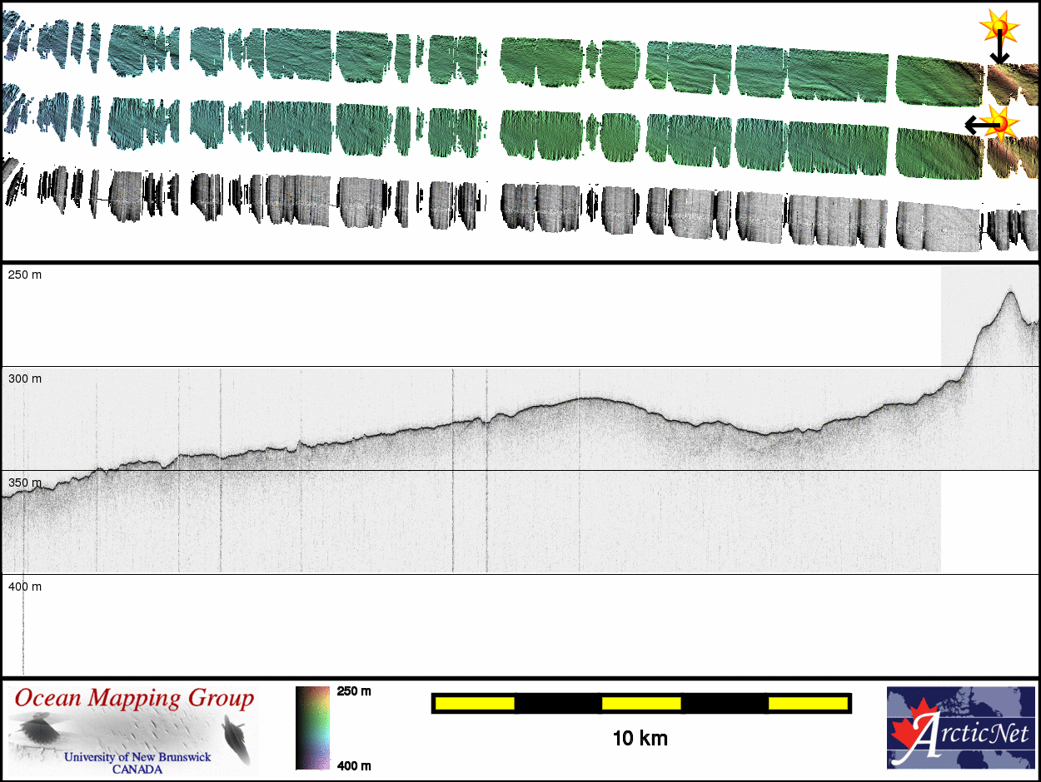This screenshot has width=1041, height=782.
Task: Click the top sun illumination icon
Action: point(998,27)
